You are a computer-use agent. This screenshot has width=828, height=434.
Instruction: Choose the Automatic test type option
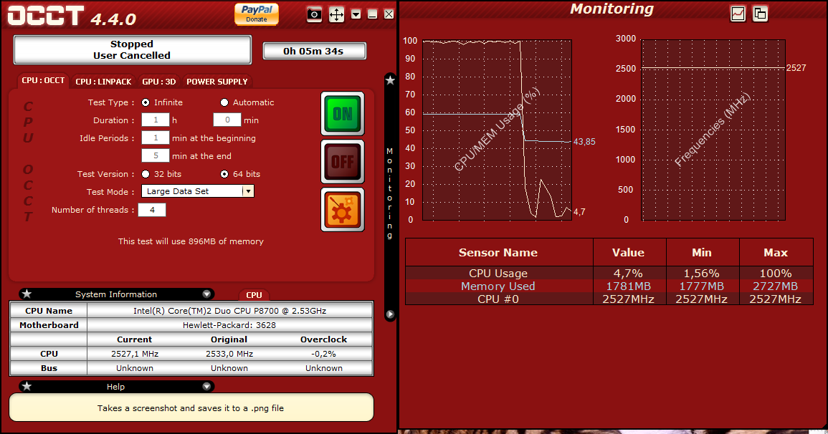tap(224, 102)
